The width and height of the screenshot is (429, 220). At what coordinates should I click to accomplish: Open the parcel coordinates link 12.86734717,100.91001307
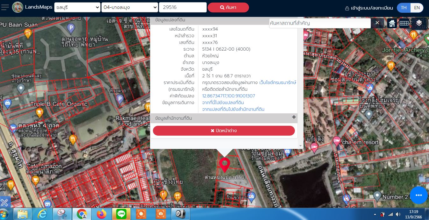228,96
